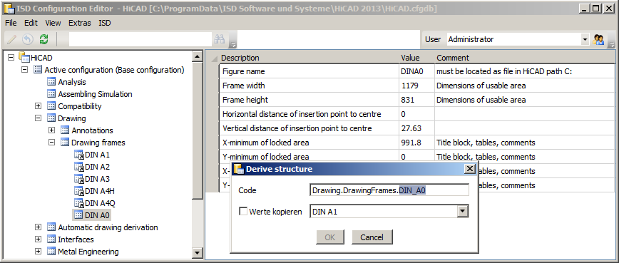Screen dimensions: 619x263
Task: Open the ISD menu
Action: click(105, 23)
